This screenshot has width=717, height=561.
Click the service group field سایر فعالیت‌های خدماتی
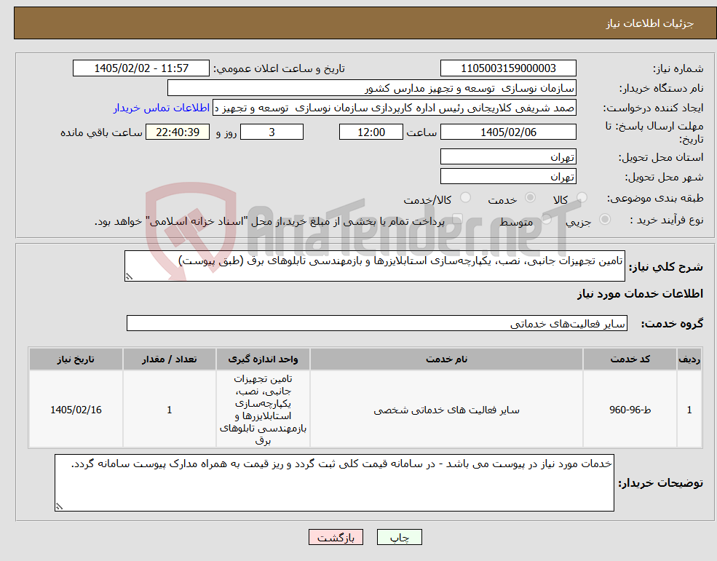377,323
